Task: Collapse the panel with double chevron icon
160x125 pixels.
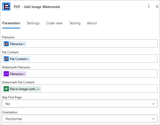Action: tap(157, 6)
